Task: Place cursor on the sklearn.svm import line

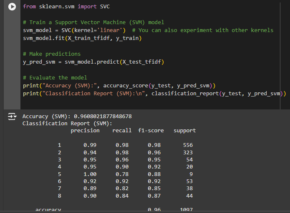Action: (x=66, y=7)
